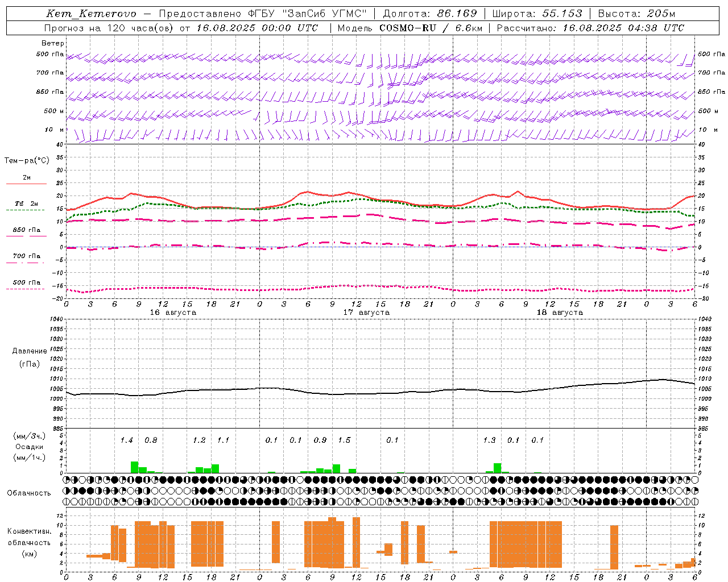Select the Давление pressure panel label
The image size is (728, 582).
pos(30,351)
